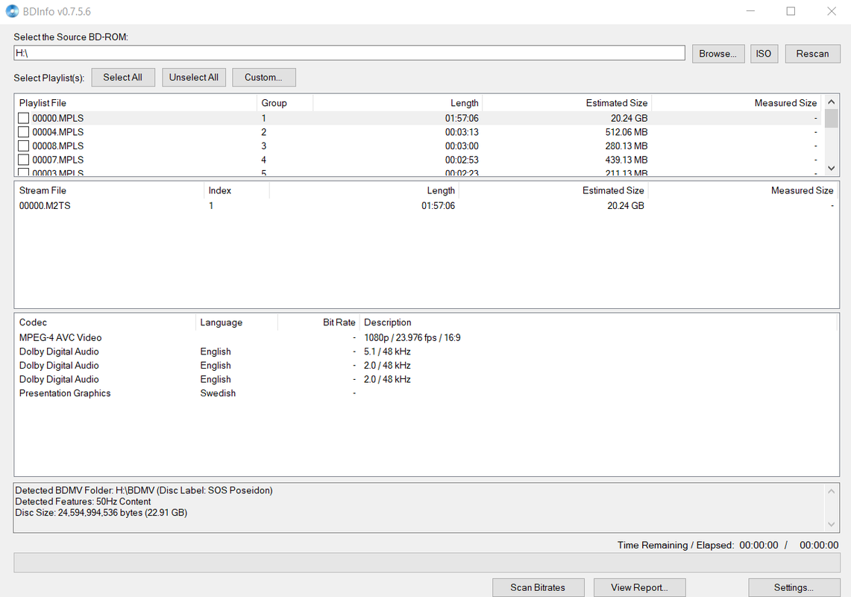Sort playlists by Measured Size header
The width and height of the screenshot is (851, 597).
[735, 103]
